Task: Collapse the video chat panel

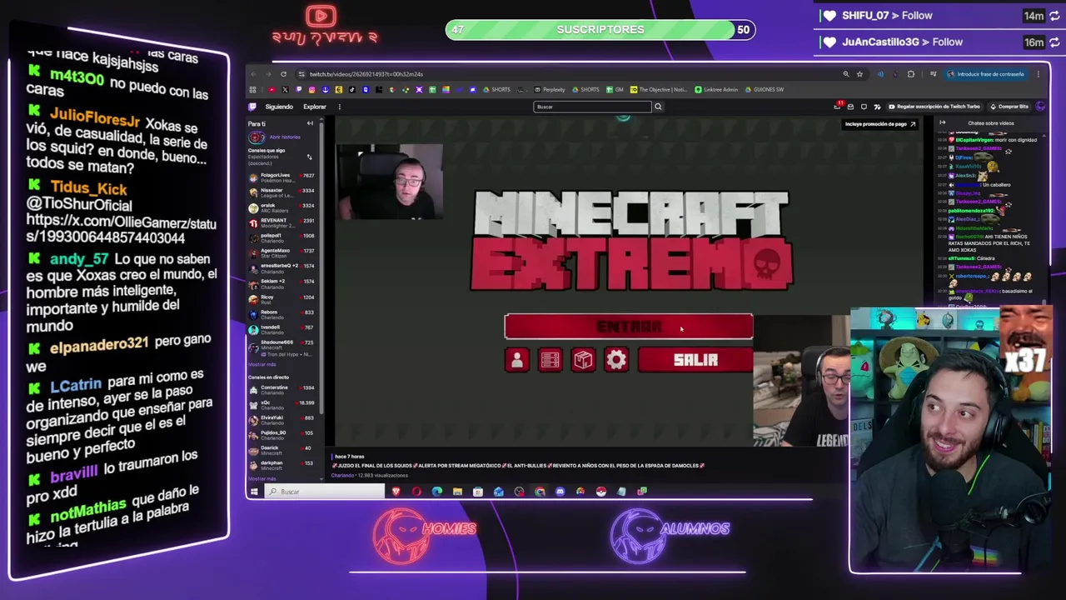Action: (942, 122)
